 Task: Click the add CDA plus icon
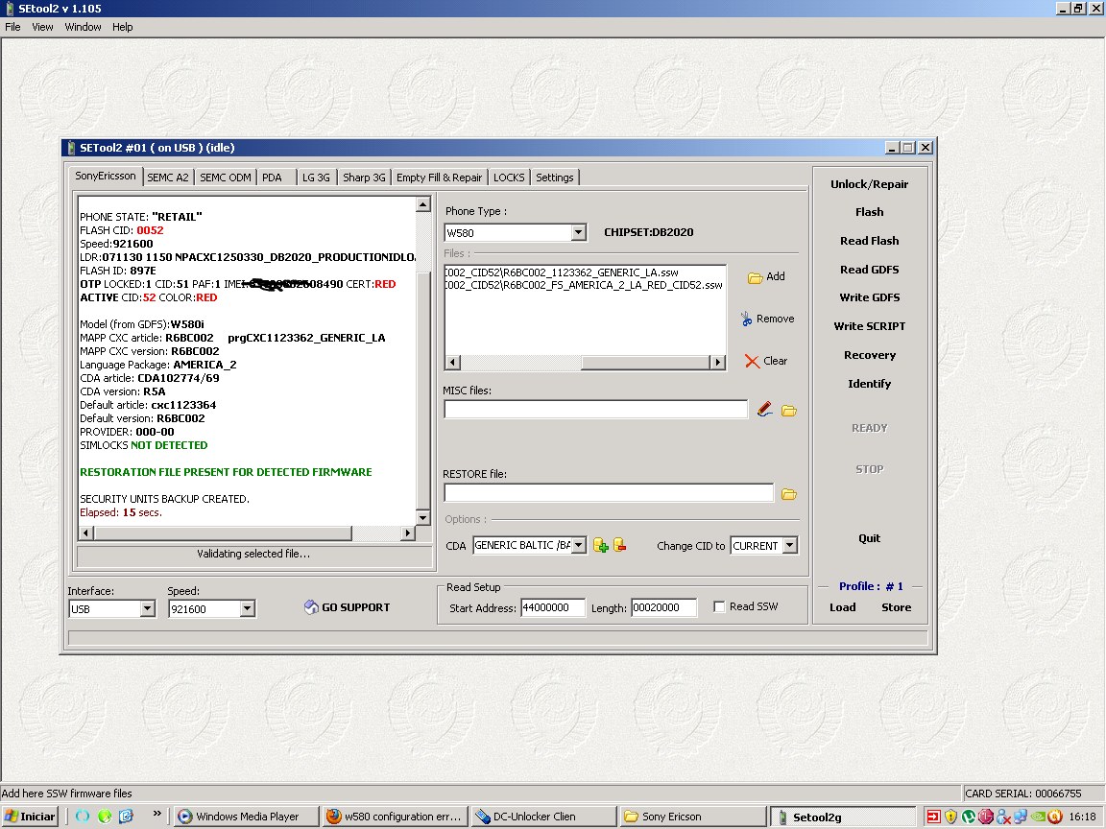point(600,545)
